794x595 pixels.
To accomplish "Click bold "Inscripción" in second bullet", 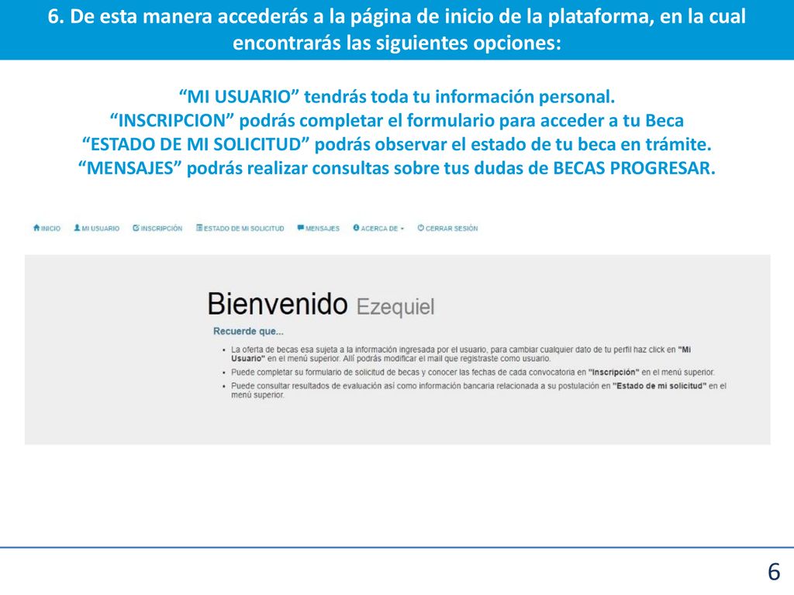I will coord(614,373).
